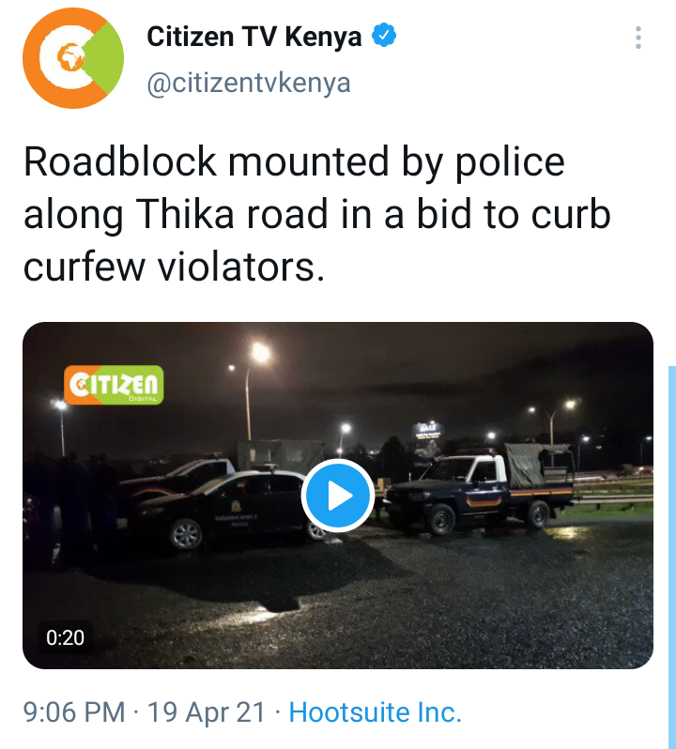Image resolution: width=676 pixels, height=749 pixels.
Task: Click the globe inside Citizen avatar logo
Action: coord(70,58)
